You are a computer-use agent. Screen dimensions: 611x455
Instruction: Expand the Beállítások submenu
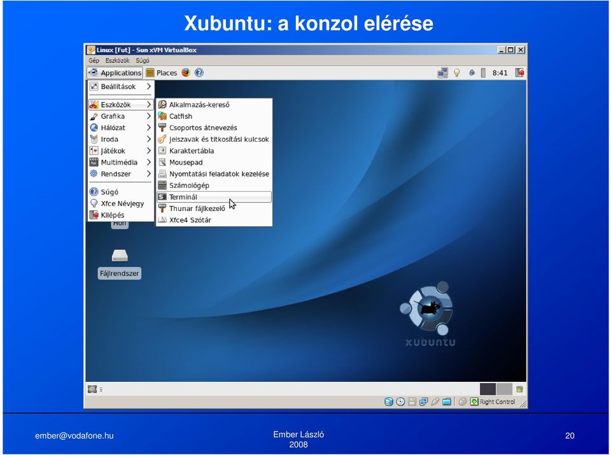pos(120,86)
